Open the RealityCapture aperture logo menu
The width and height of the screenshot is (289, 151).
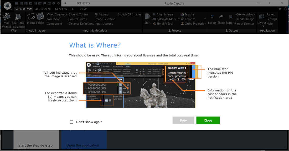7,6
